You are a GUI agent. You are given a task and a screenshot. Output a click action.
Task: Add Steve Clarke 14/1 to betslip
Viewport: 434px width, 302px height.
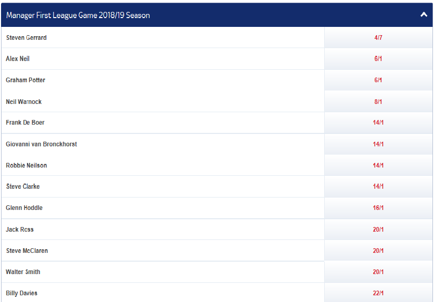[378, 186]
